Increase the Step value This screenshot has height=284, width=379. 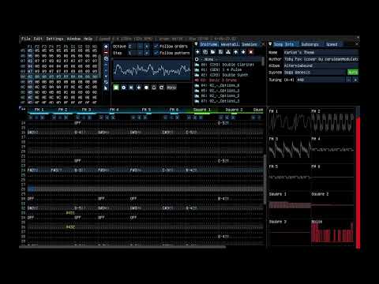click(147, 53)
